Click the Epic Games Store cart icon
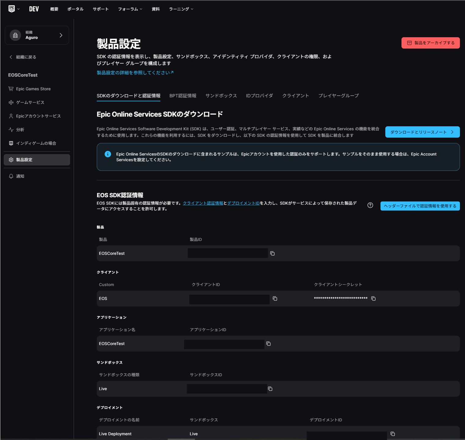This screenshot has width=465, height=440. tap(11, 89)
